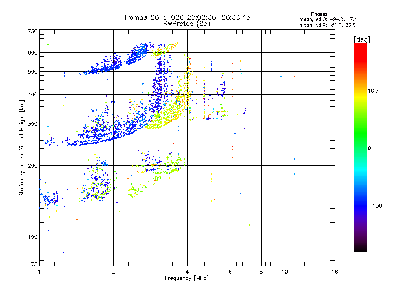
Task: Click the '[deg]' colorbar unit label
Action: point(361,39)
